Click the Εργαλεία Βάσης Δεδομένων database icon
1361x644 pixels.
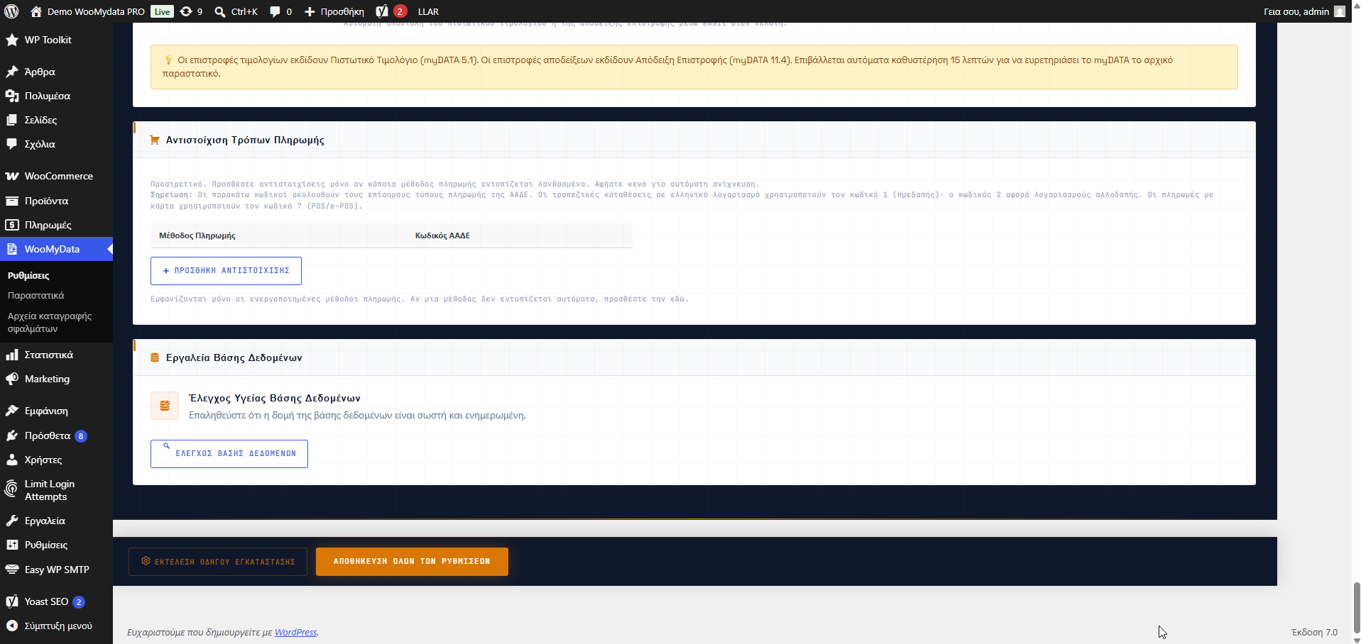point(155,357)
